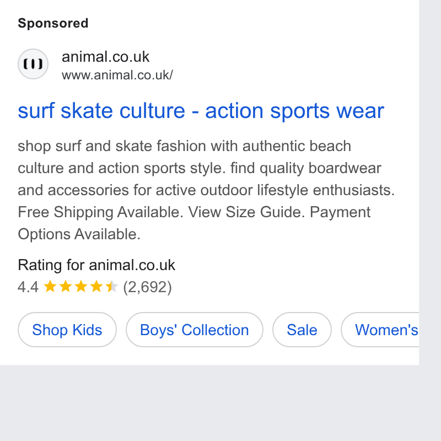Open the surf skate culture headline link
Viewport: 441px width, 441px height.
(201, 111)
